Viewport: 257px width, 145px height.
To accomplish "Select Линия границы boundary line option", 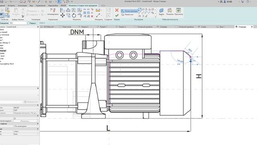I will pyautogui.click(x=129, y=11).
